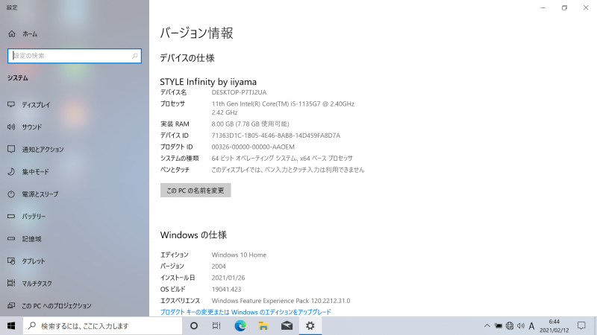Open サウンド settings

click(25, 127)
